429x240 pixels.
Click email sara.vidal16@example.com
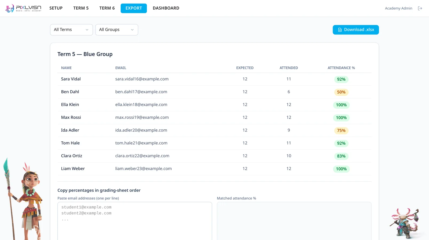coord(142,79)
